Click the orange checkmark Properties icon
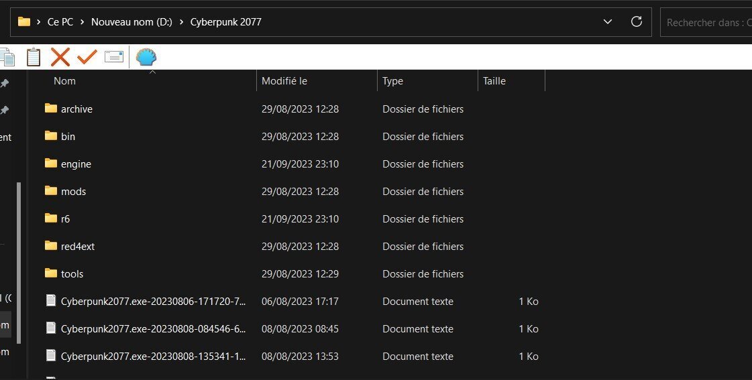The width and height of the screenshot is (752, 380). tap(87, 58)
